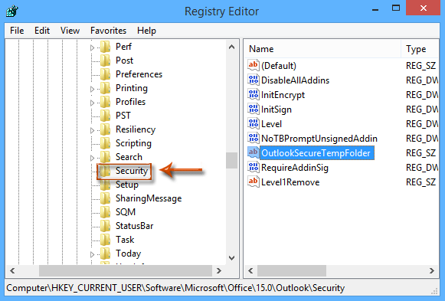Click the tree pane scroll down arrow

tap(232, 258)
